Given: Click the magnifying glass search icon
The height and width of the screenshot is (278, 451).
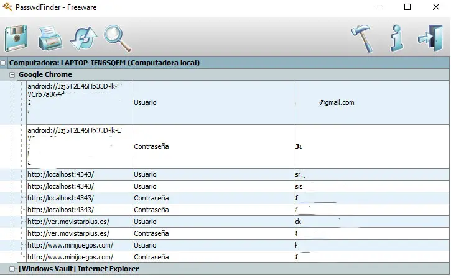Looking at the screenshot, I should click(118, 38).
